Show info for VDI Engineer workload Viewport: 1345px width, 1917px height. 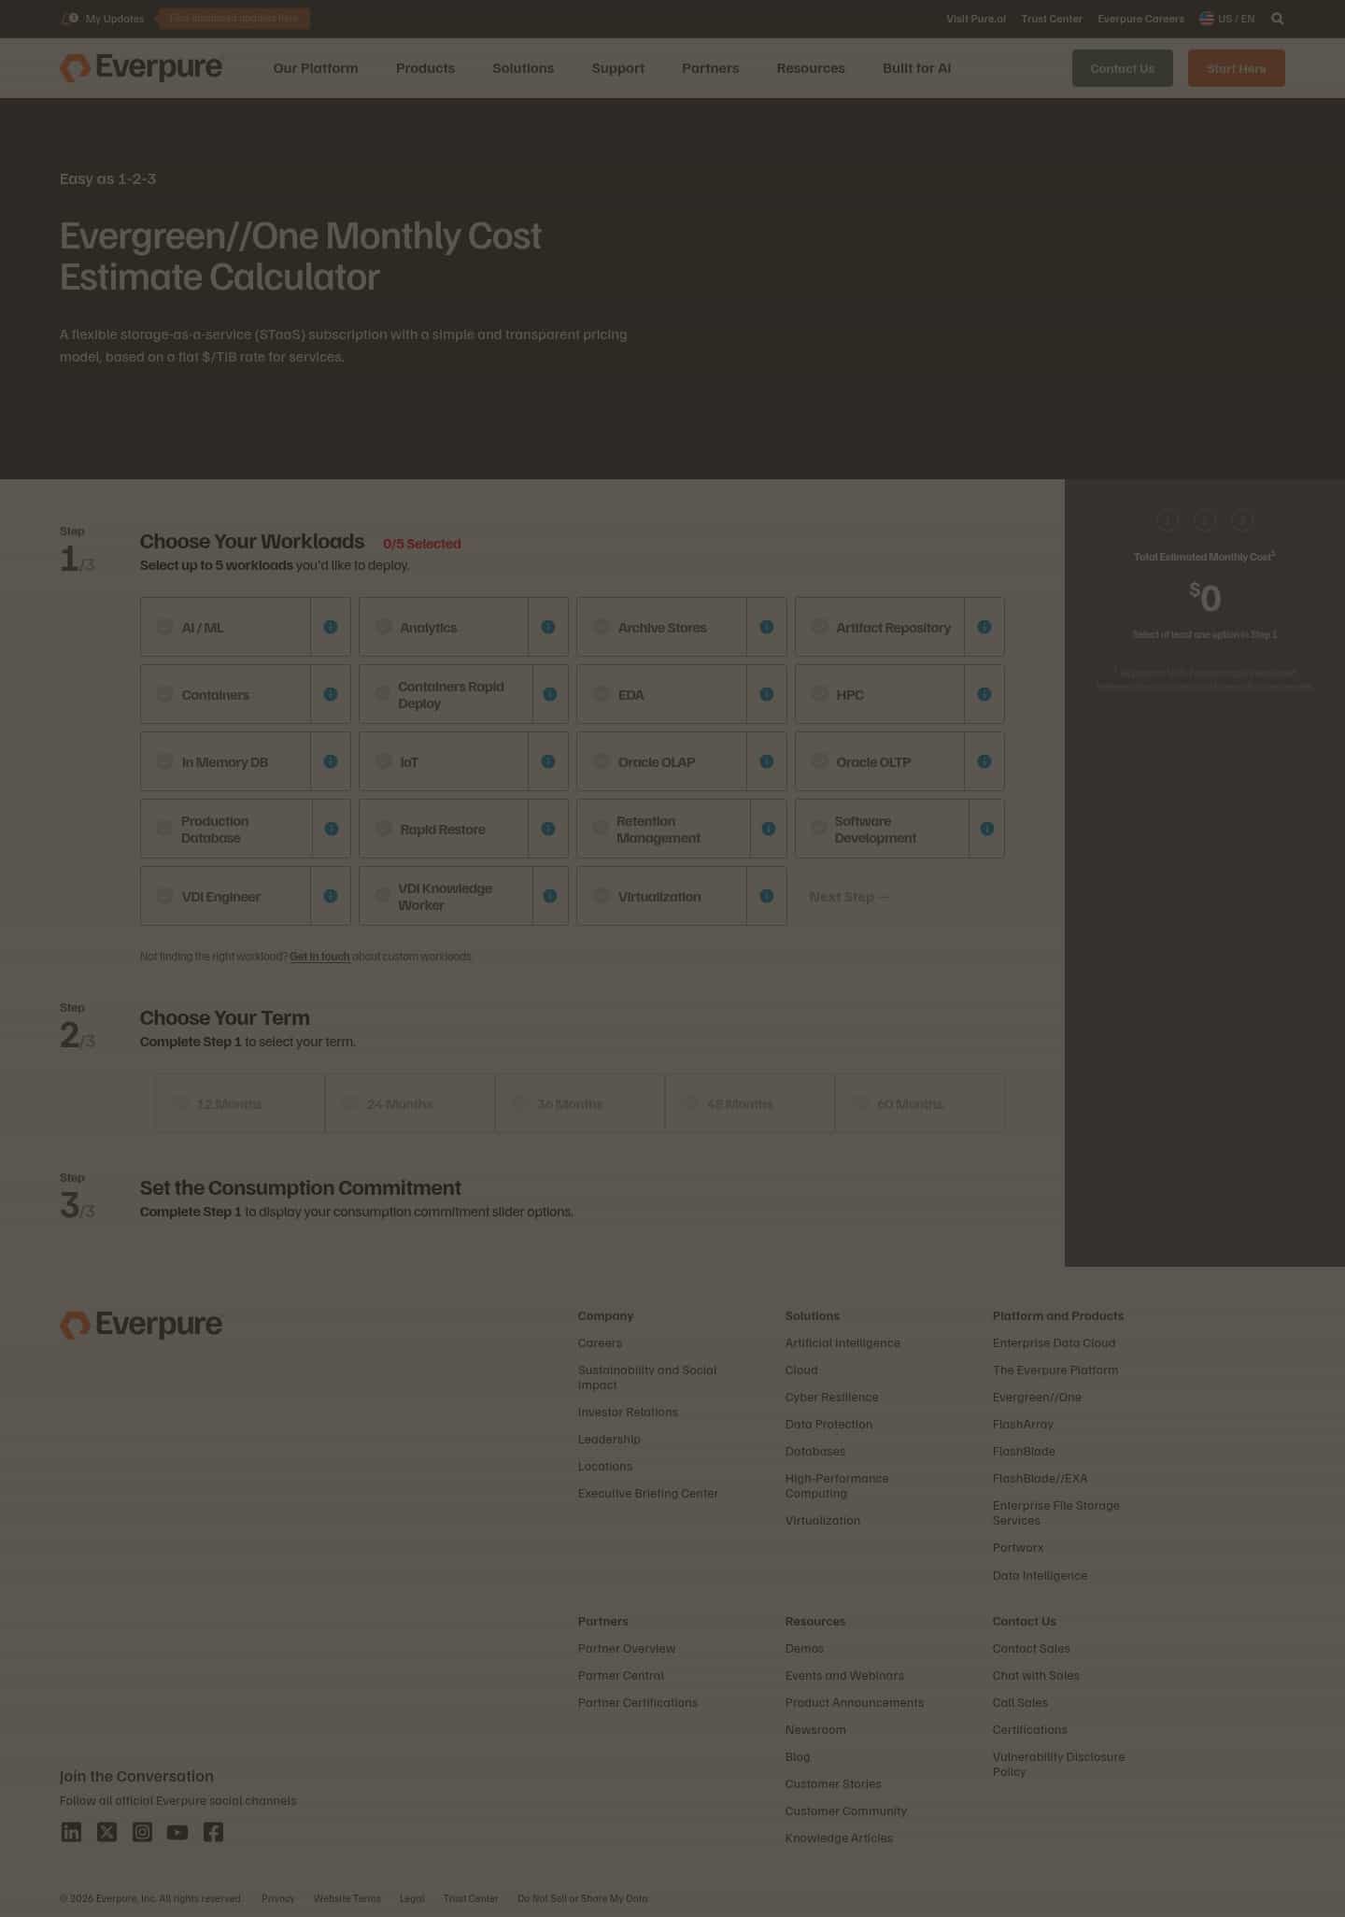point(331,896)
